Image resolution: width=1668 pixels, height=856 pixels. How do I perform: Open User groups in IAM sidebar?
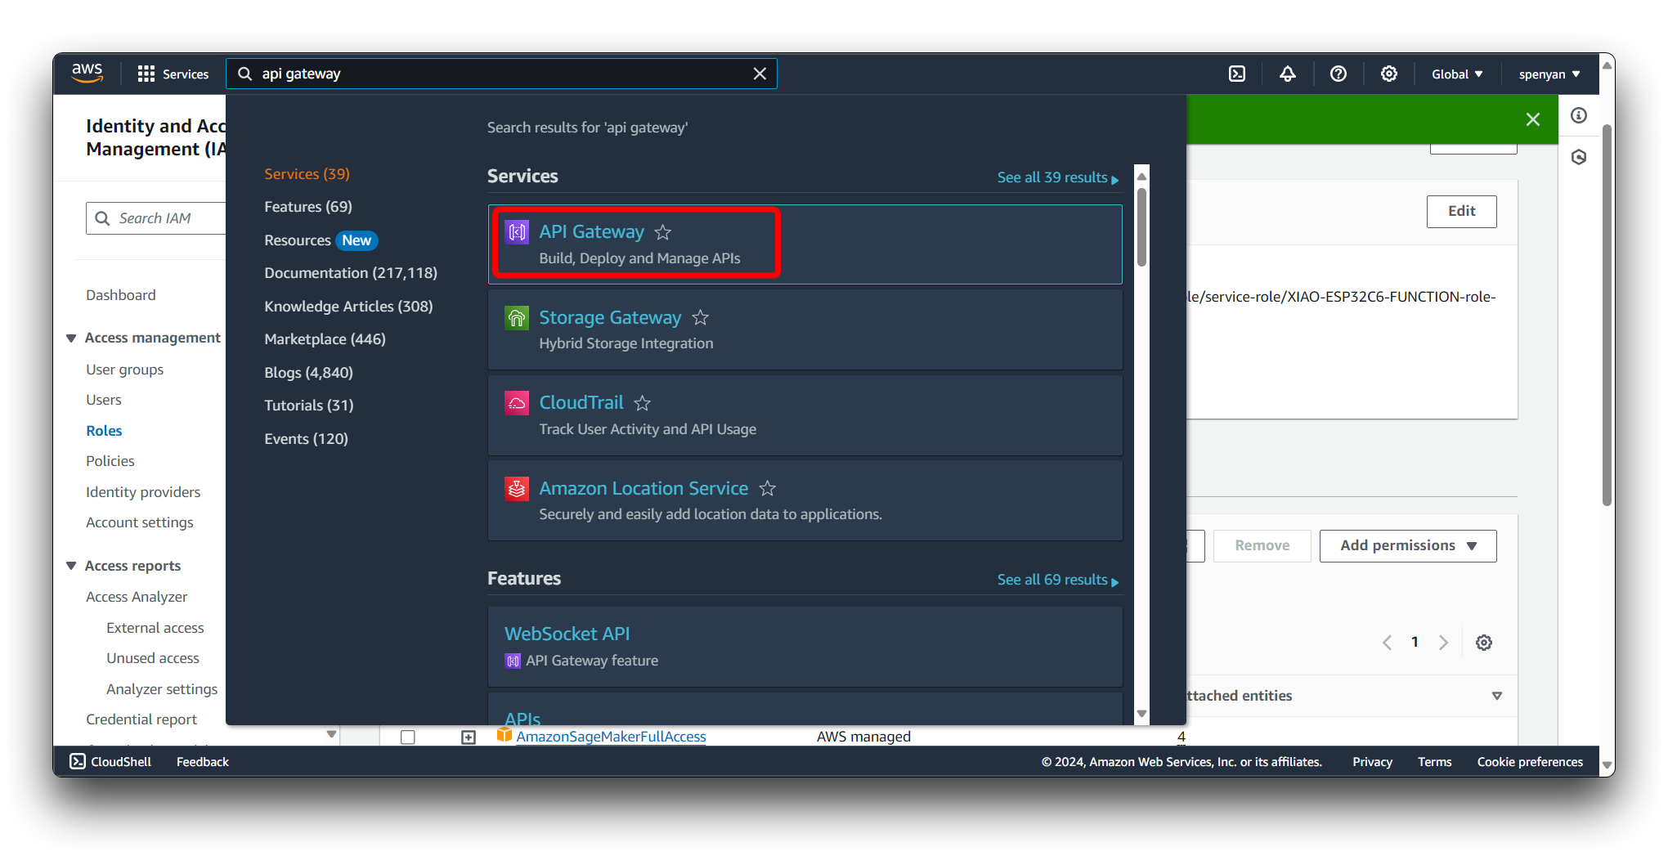coord(125,370)
